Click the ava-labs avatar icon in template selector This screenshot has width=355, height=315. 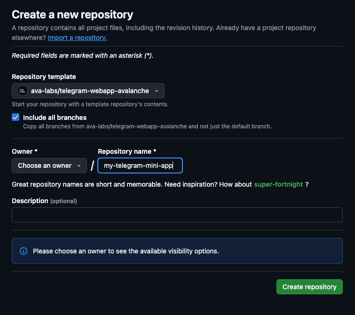point(22,91)
